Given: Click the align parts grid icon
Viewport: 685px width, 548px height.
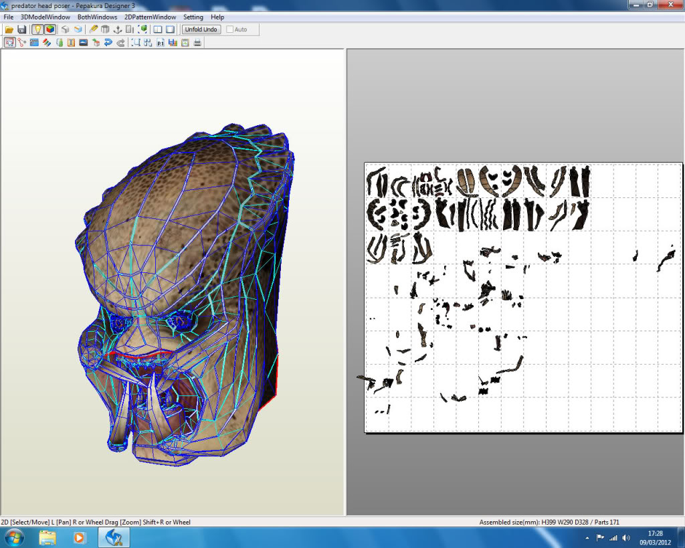Looking at the screenshot, I should click(x=148, y=42).
